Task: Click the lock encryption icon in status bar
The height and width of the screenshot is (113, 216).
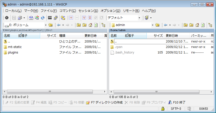Action: (x=163, y=108)
